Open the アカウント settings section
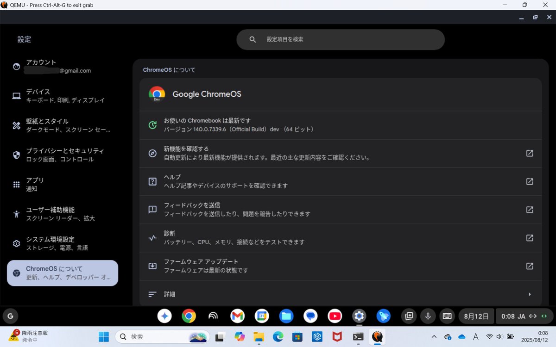Image resolution: width=556 pixels, height=347 pixels. click(63, 66)
